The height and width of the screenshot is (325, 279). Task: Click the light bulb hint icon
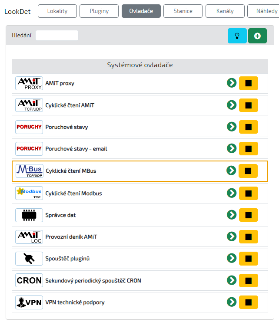(237, 36)
